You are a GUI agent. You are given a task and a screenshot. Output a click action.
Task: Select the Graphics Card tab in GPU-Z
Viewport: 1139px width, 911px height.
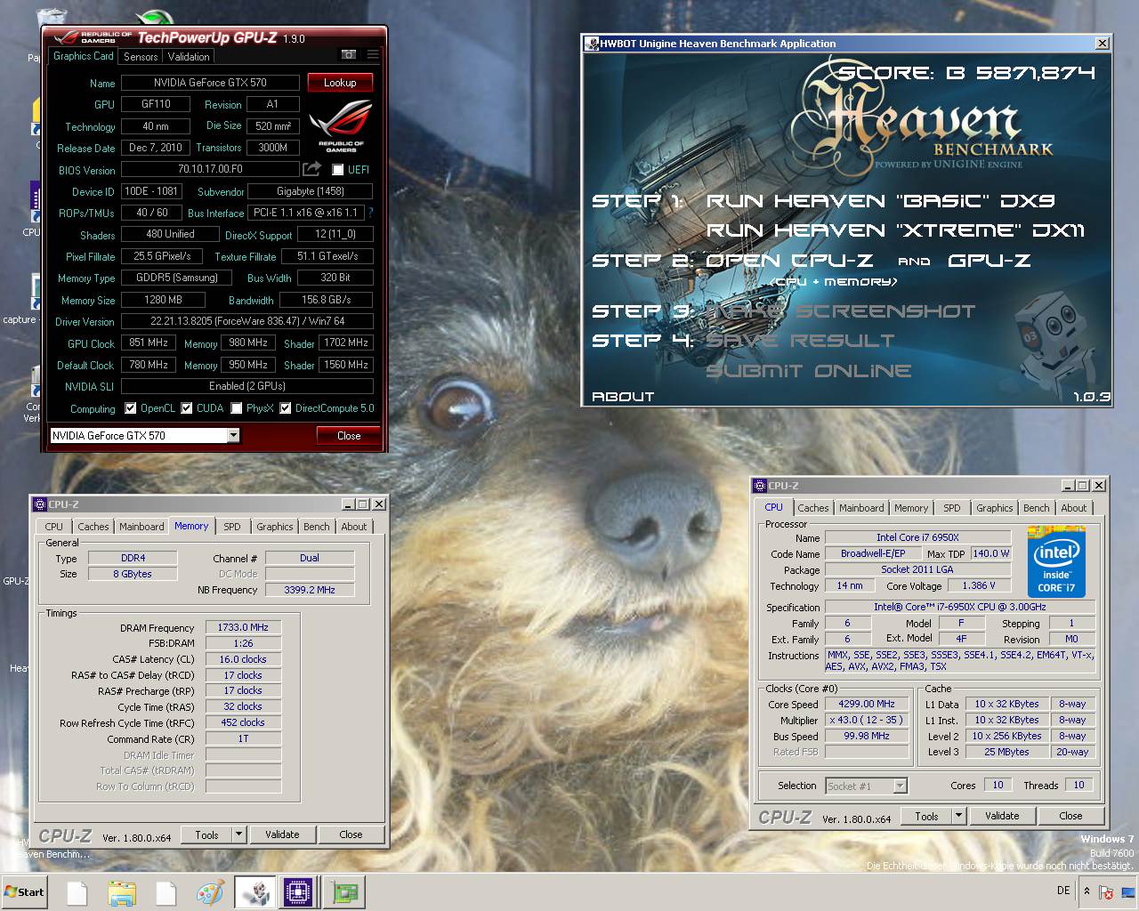[84, 56]
